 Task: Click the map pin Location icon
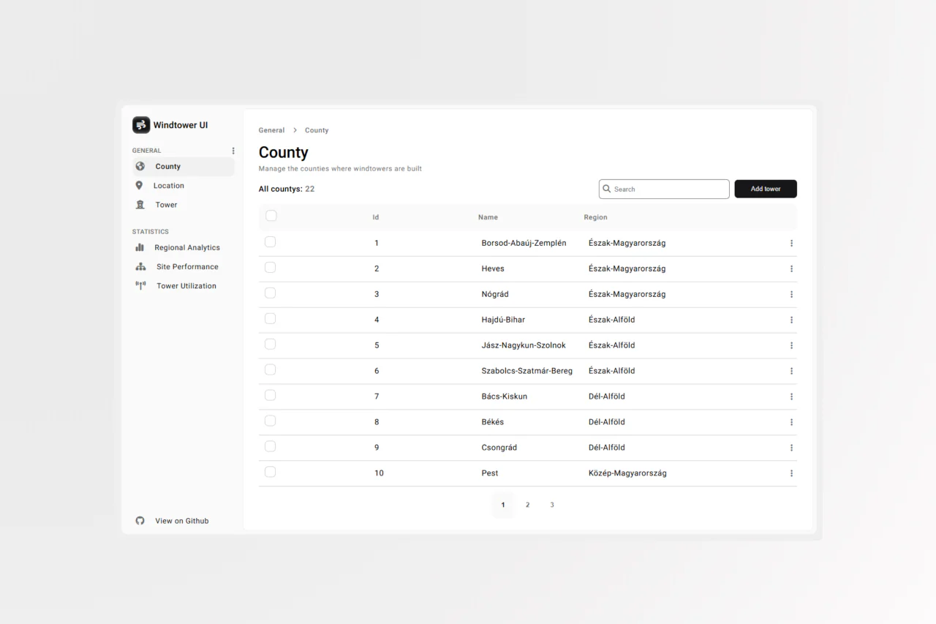coord(139,186)
